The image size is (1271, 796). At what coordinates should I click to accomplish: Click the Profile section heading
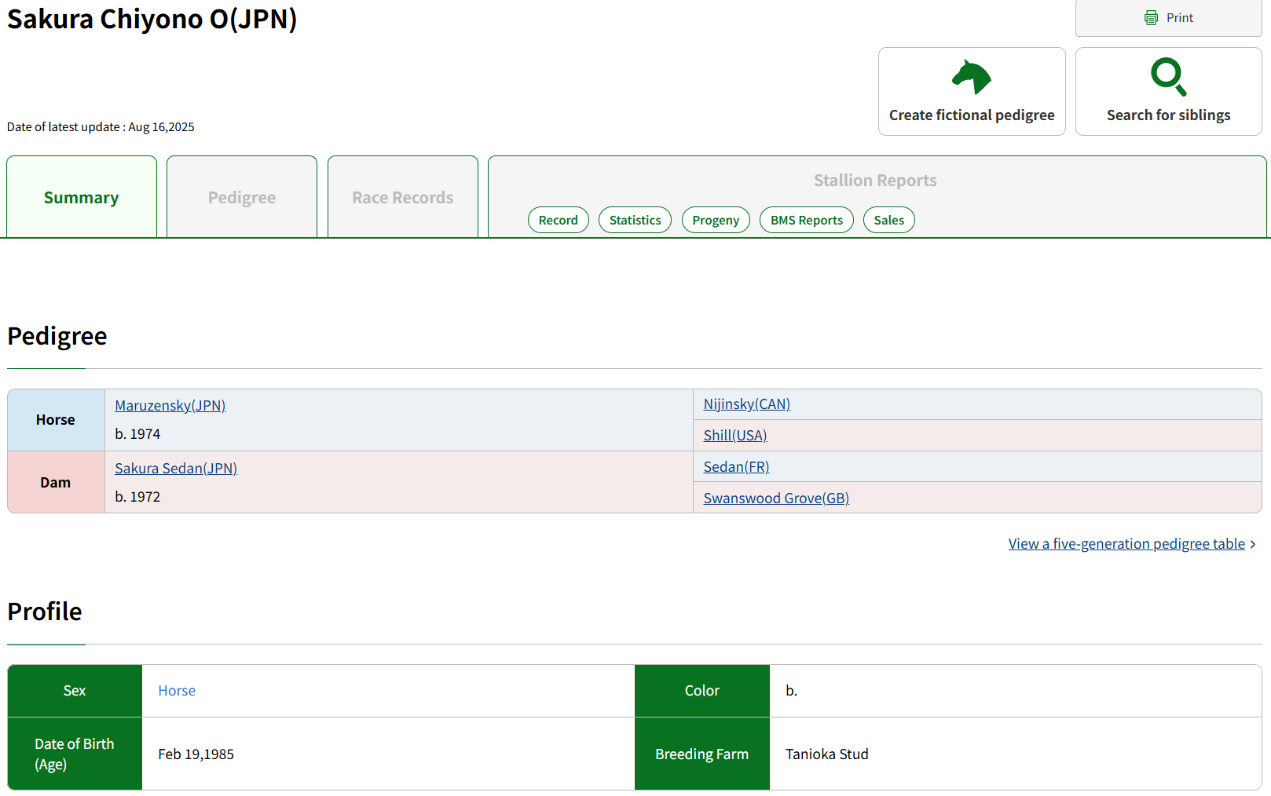tap(45, 612)
